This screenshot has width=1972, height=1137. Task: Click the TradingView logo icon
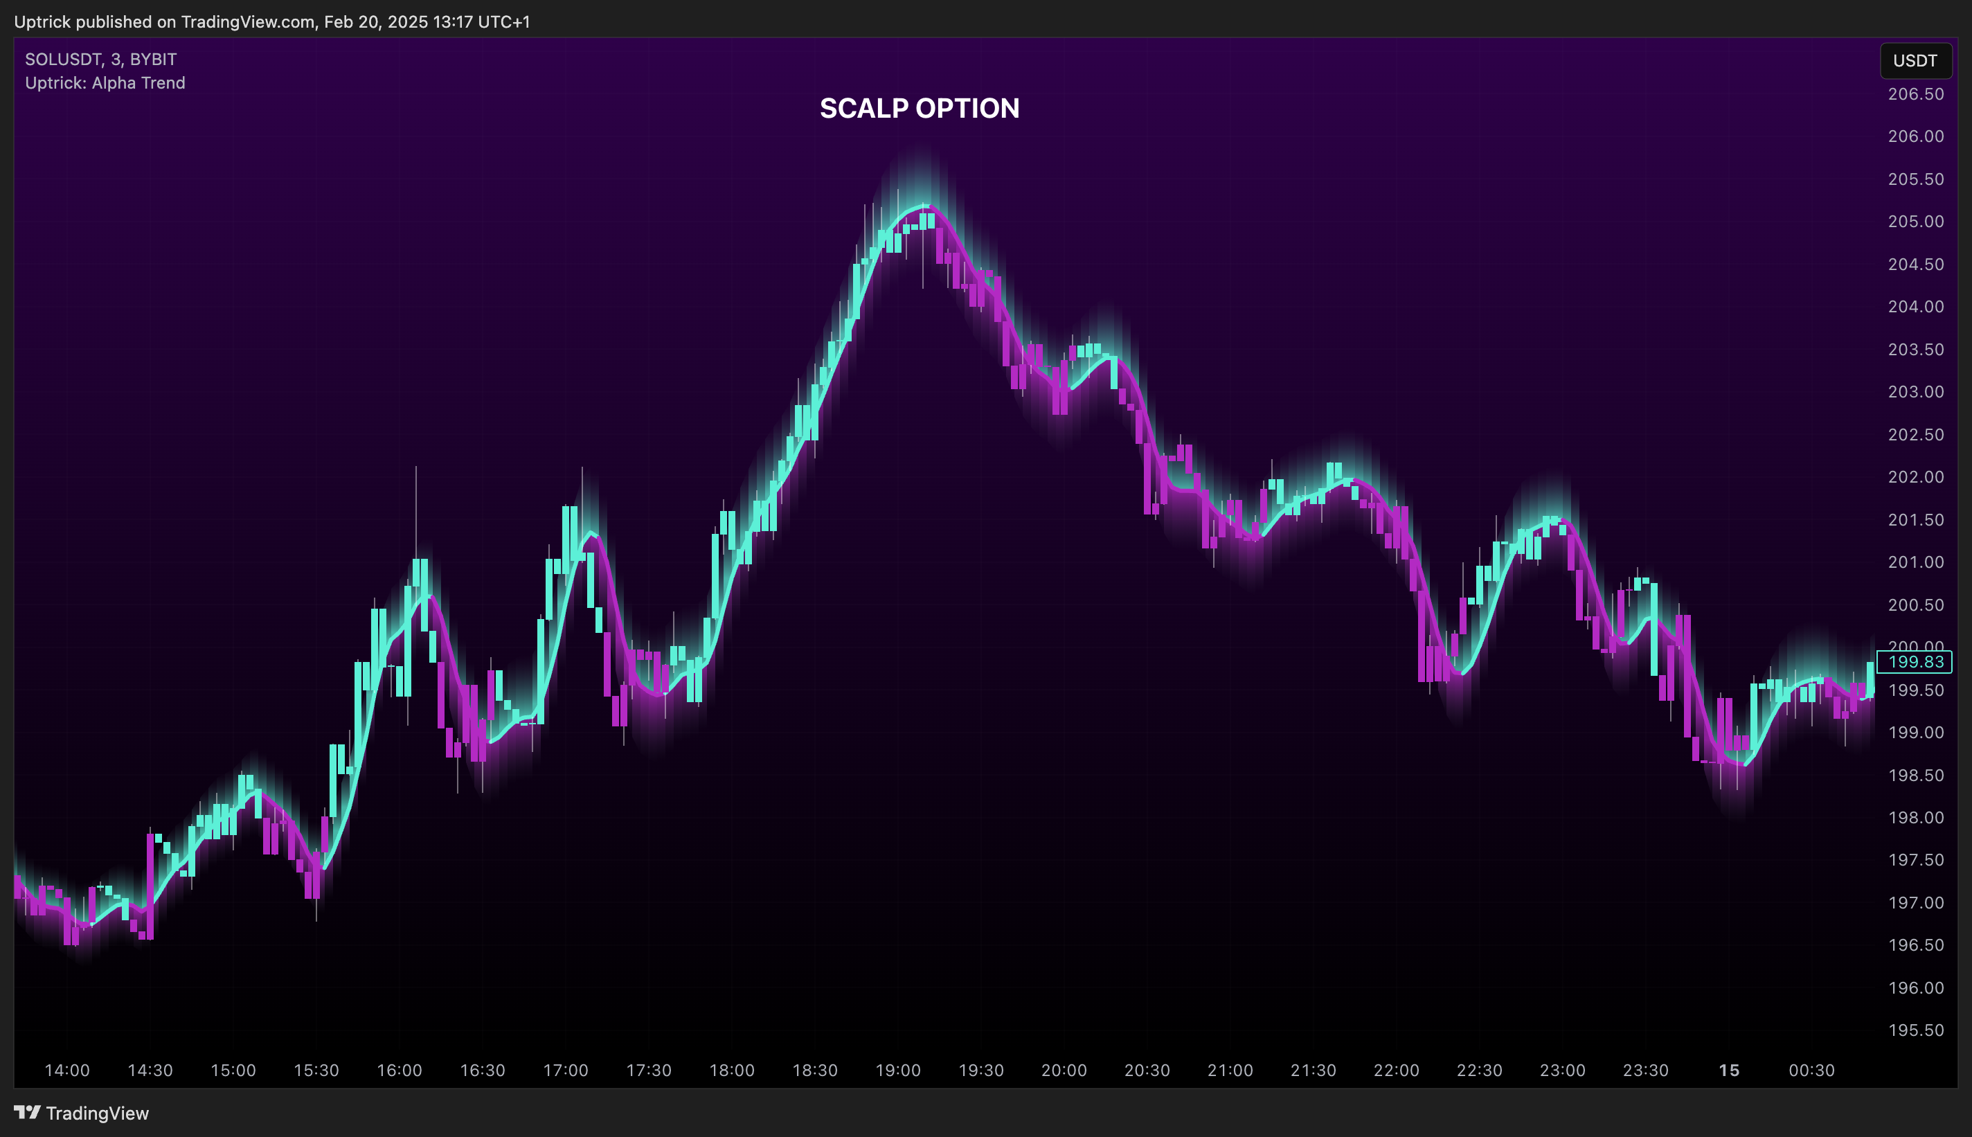tap(27, 1112)
